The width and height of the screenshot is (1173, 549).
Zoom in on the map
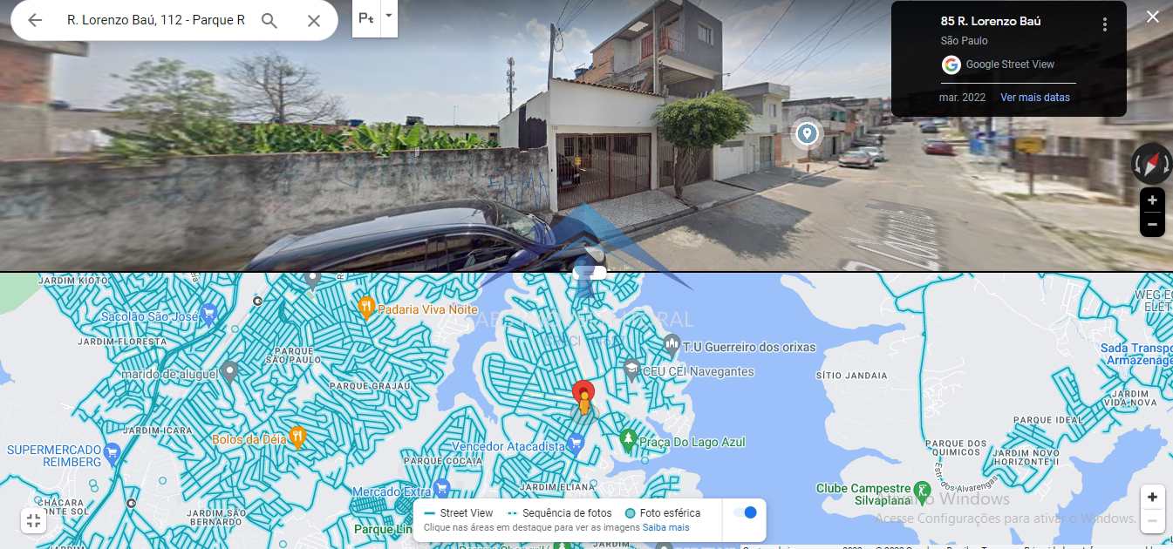click(1152, 497)
